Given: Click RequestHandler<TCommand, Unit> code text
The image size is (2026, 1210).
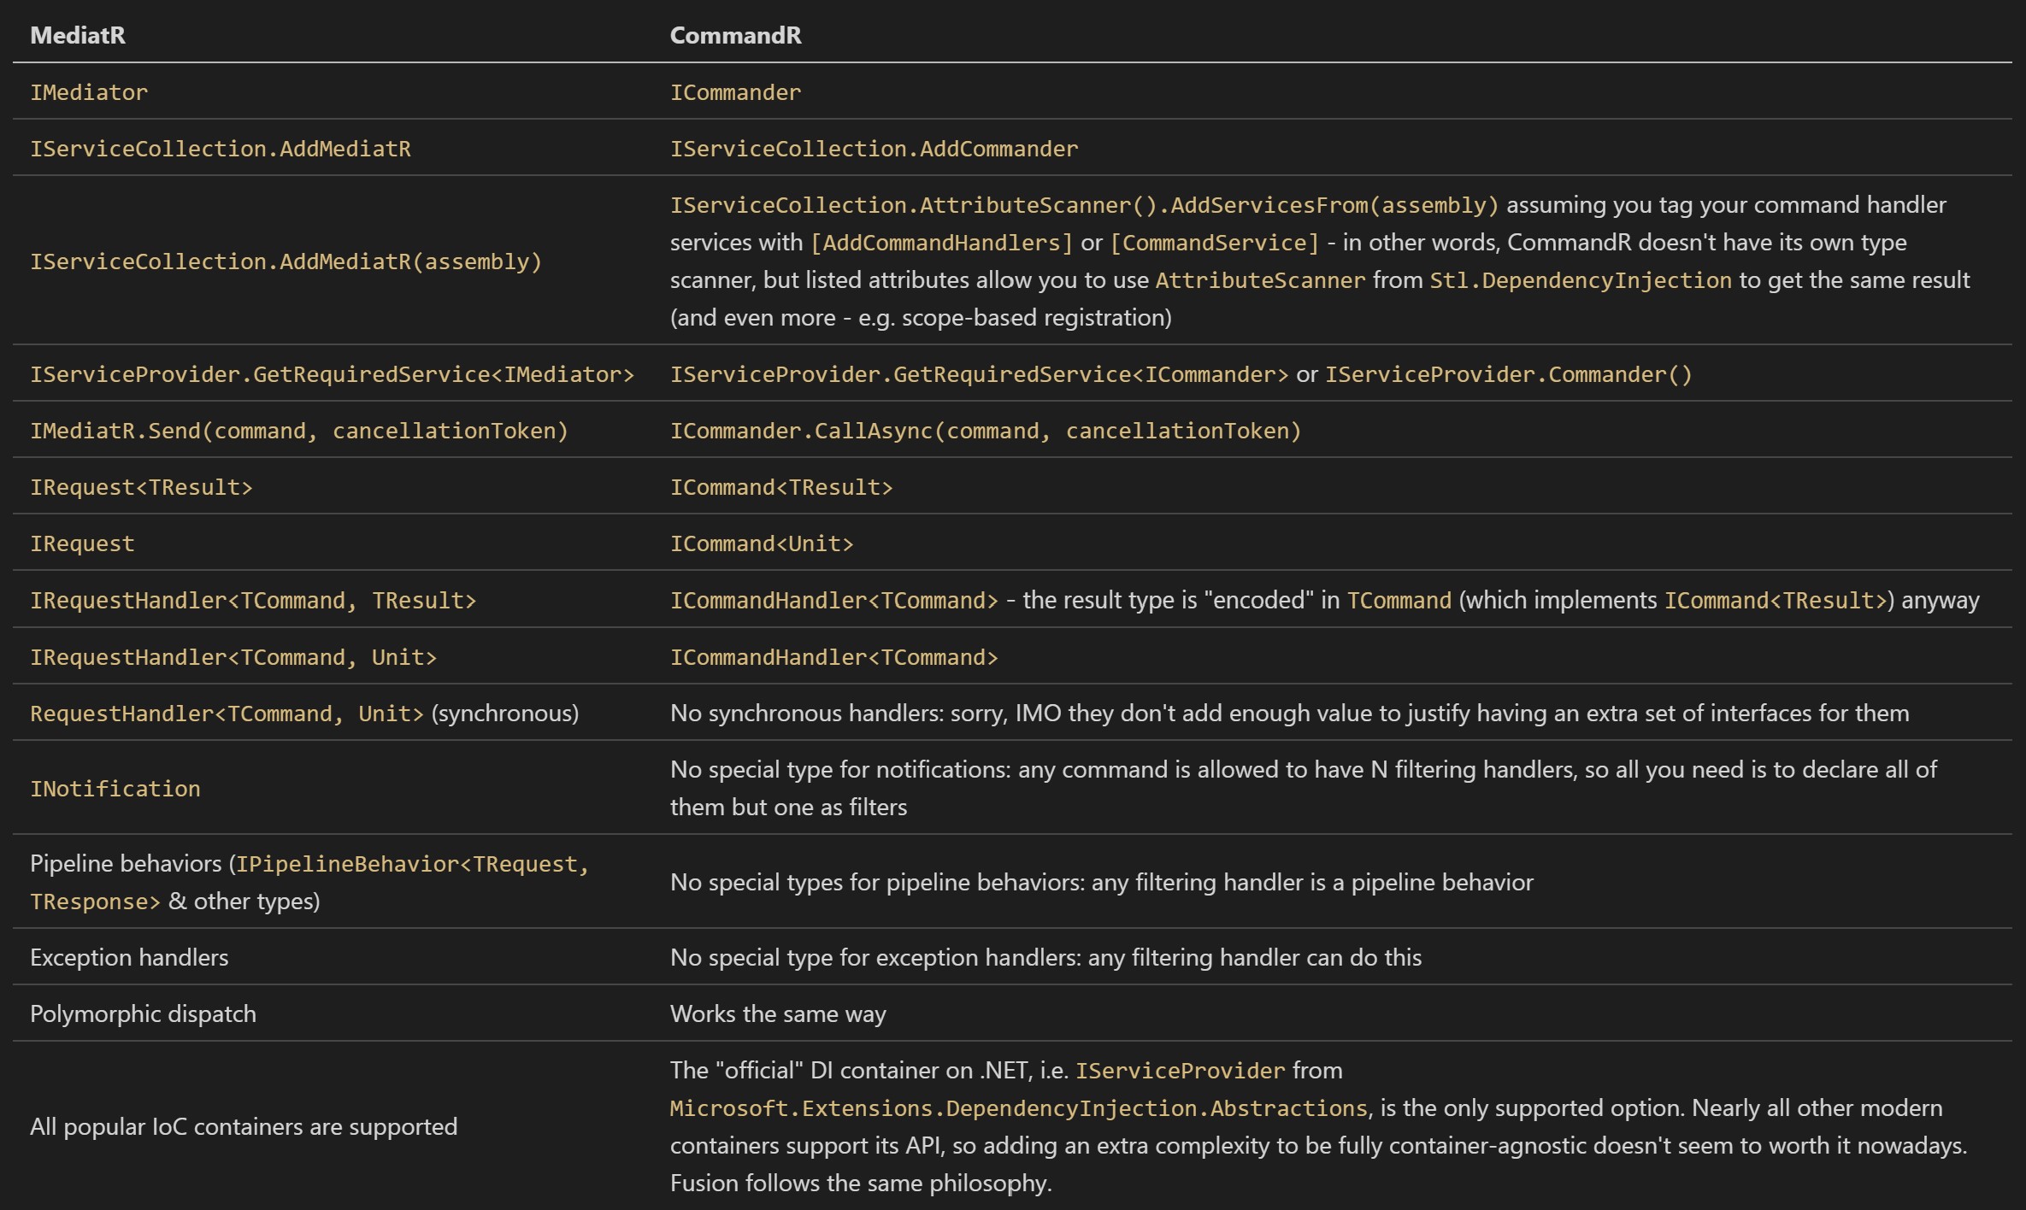Looking at the screenshot, I should 227,714.
